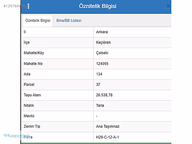Click the 'Ana Taşınmaz' value

(x=108, y=127)
